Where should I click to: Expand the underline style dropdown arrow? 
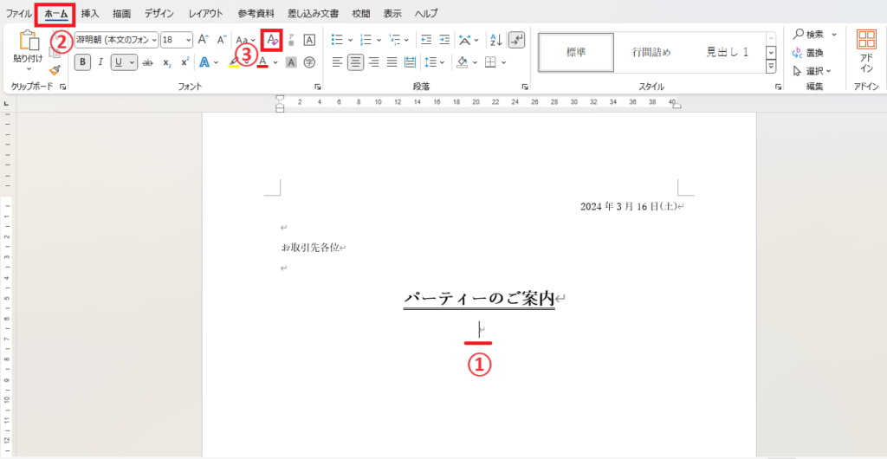click(133, 62)
